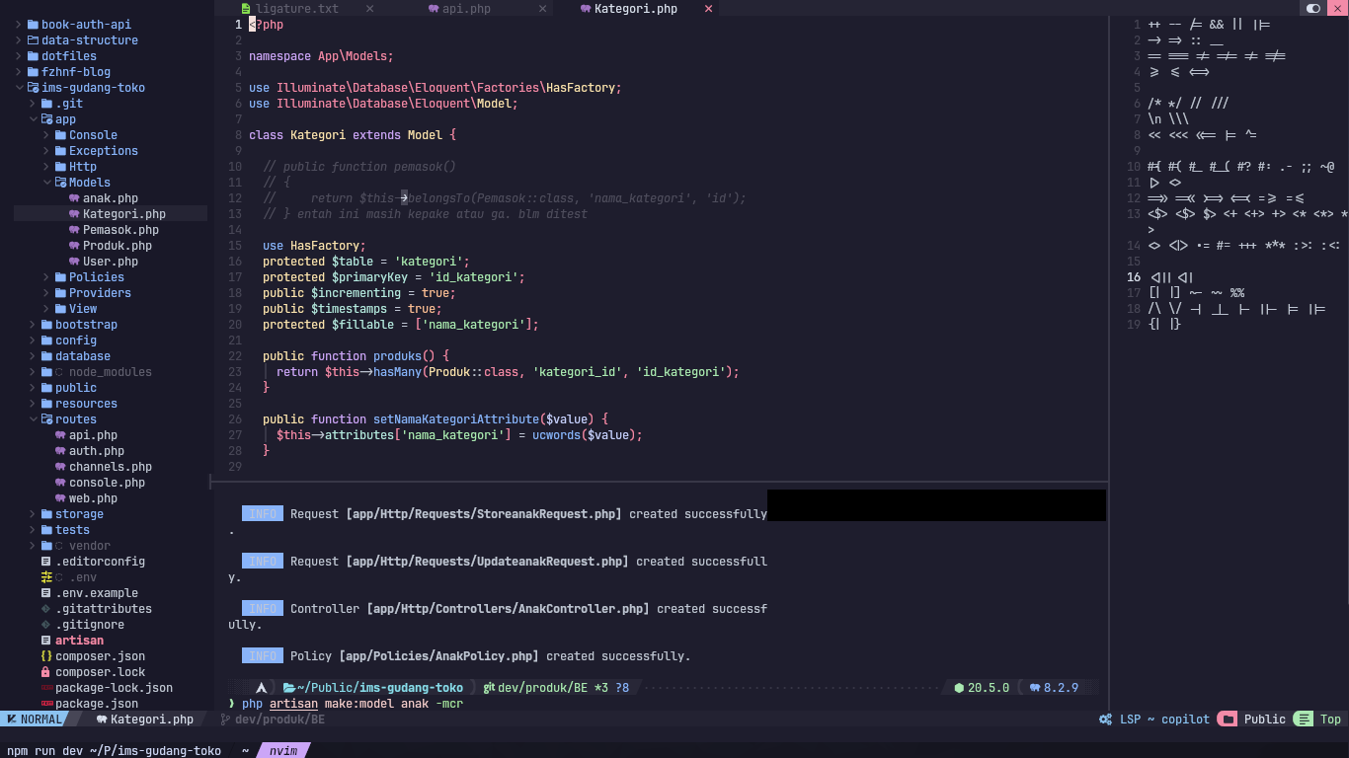This screenshot has width=1349, height=758.
Task: Open Produk.php in the file tree
Action: click(118, 246)
